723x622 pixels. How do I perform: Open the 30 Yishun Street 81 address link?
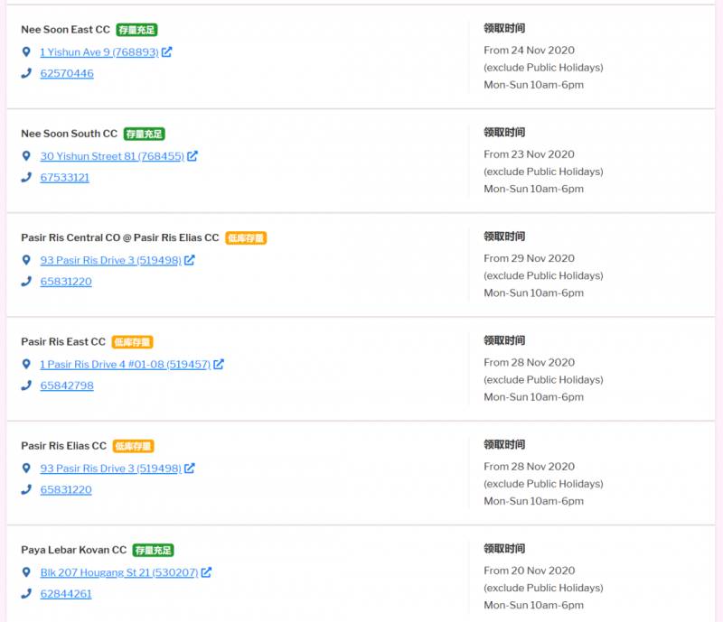click(112, 156)
